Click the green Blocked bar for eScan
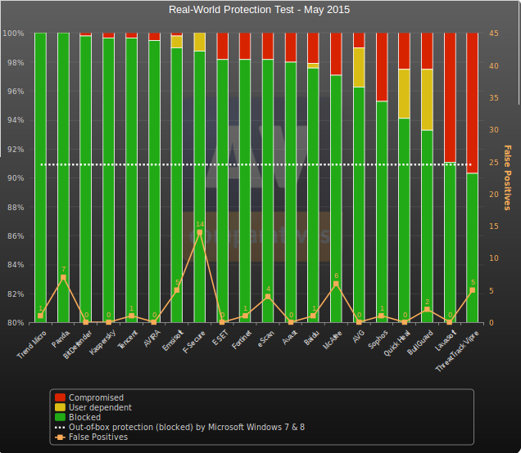Viewport: 521px width, 453px height. 268,191
